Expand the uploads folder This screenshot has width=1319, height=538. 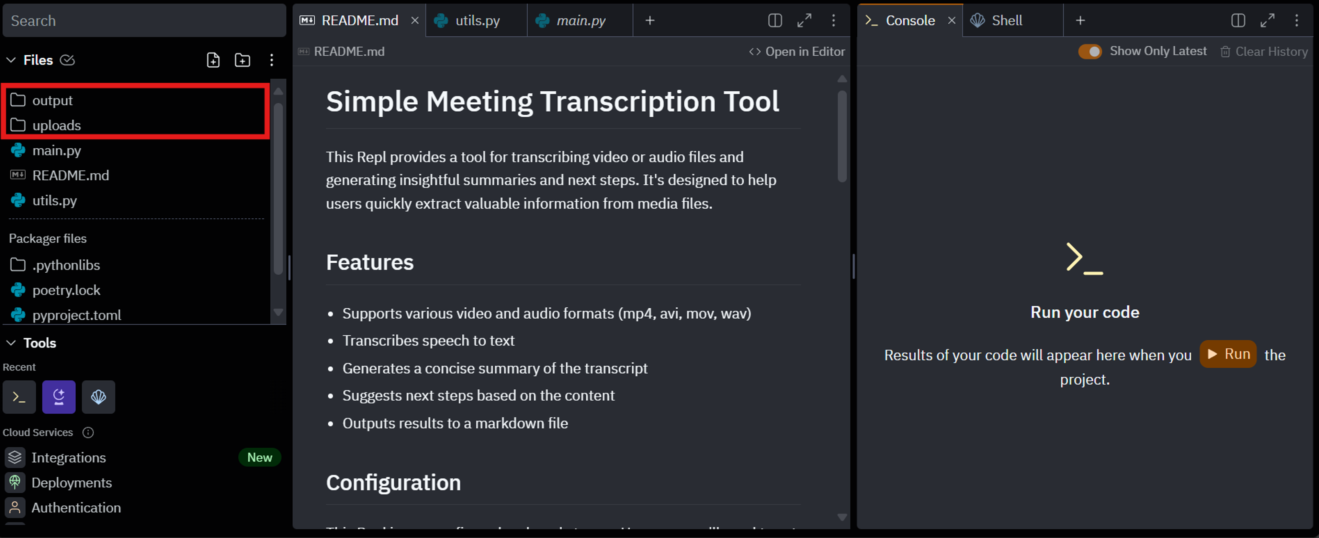[x=56, y=125]
